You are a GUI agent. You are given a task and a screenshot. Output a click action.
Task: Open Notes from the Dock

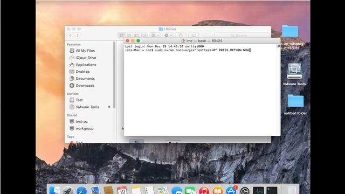(x=136, y=190)
